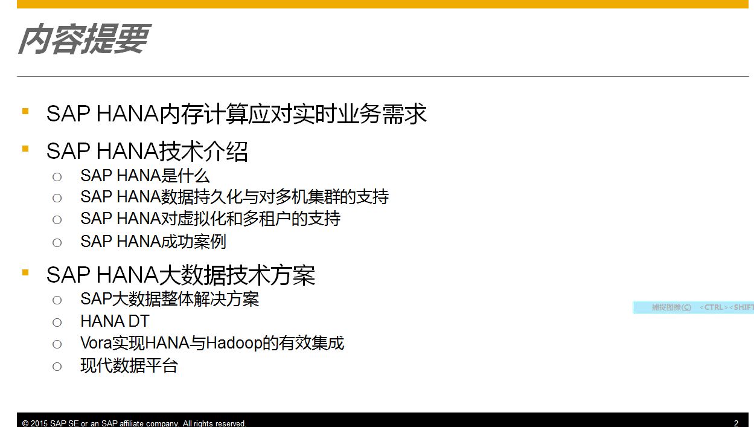Screen dimensions: 754x427
Task: Click slide page number 2
Action: click(x=736, y=423)
